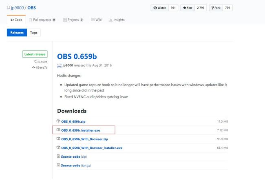This screenshot has width=265, height=188.
Task: Download OBS_0_659b_Installer.exe
Action: (80, 130)
